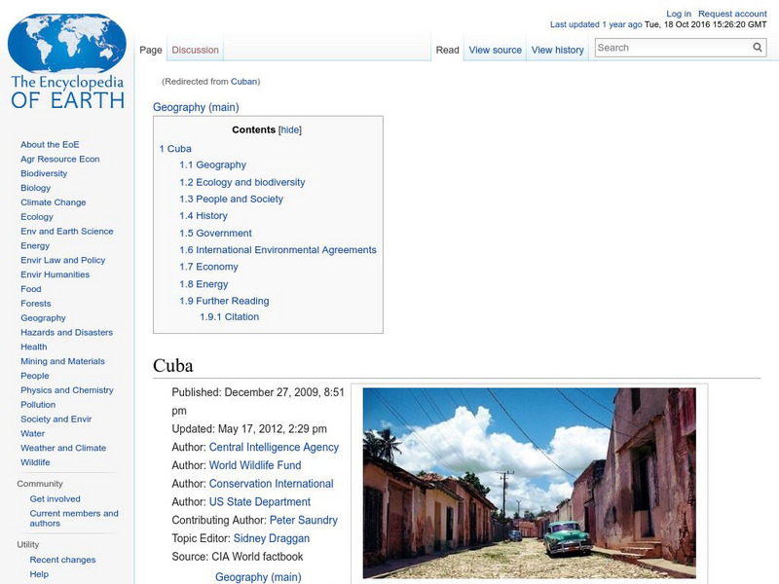779x584 pixels.
Task: Select the View source tab
Action: pos(495,49)
